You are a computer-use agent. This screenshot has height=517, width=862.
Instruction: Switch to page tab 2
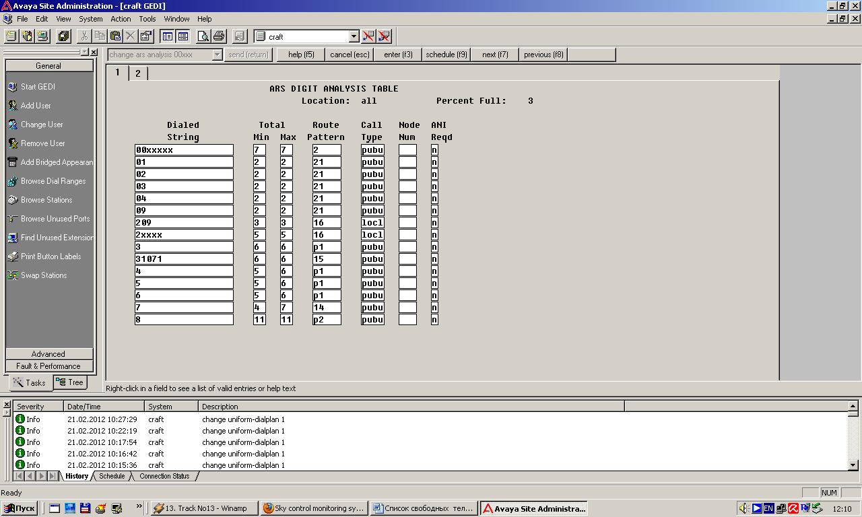(x=137, y=73)
